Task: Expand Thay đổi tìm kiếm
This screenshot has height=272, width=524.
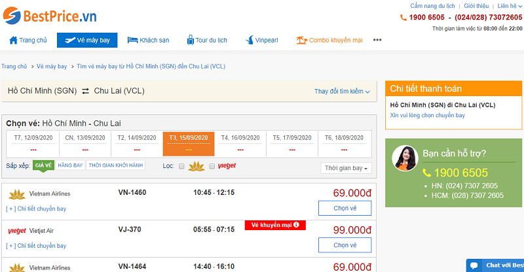Action: [342, 91]
